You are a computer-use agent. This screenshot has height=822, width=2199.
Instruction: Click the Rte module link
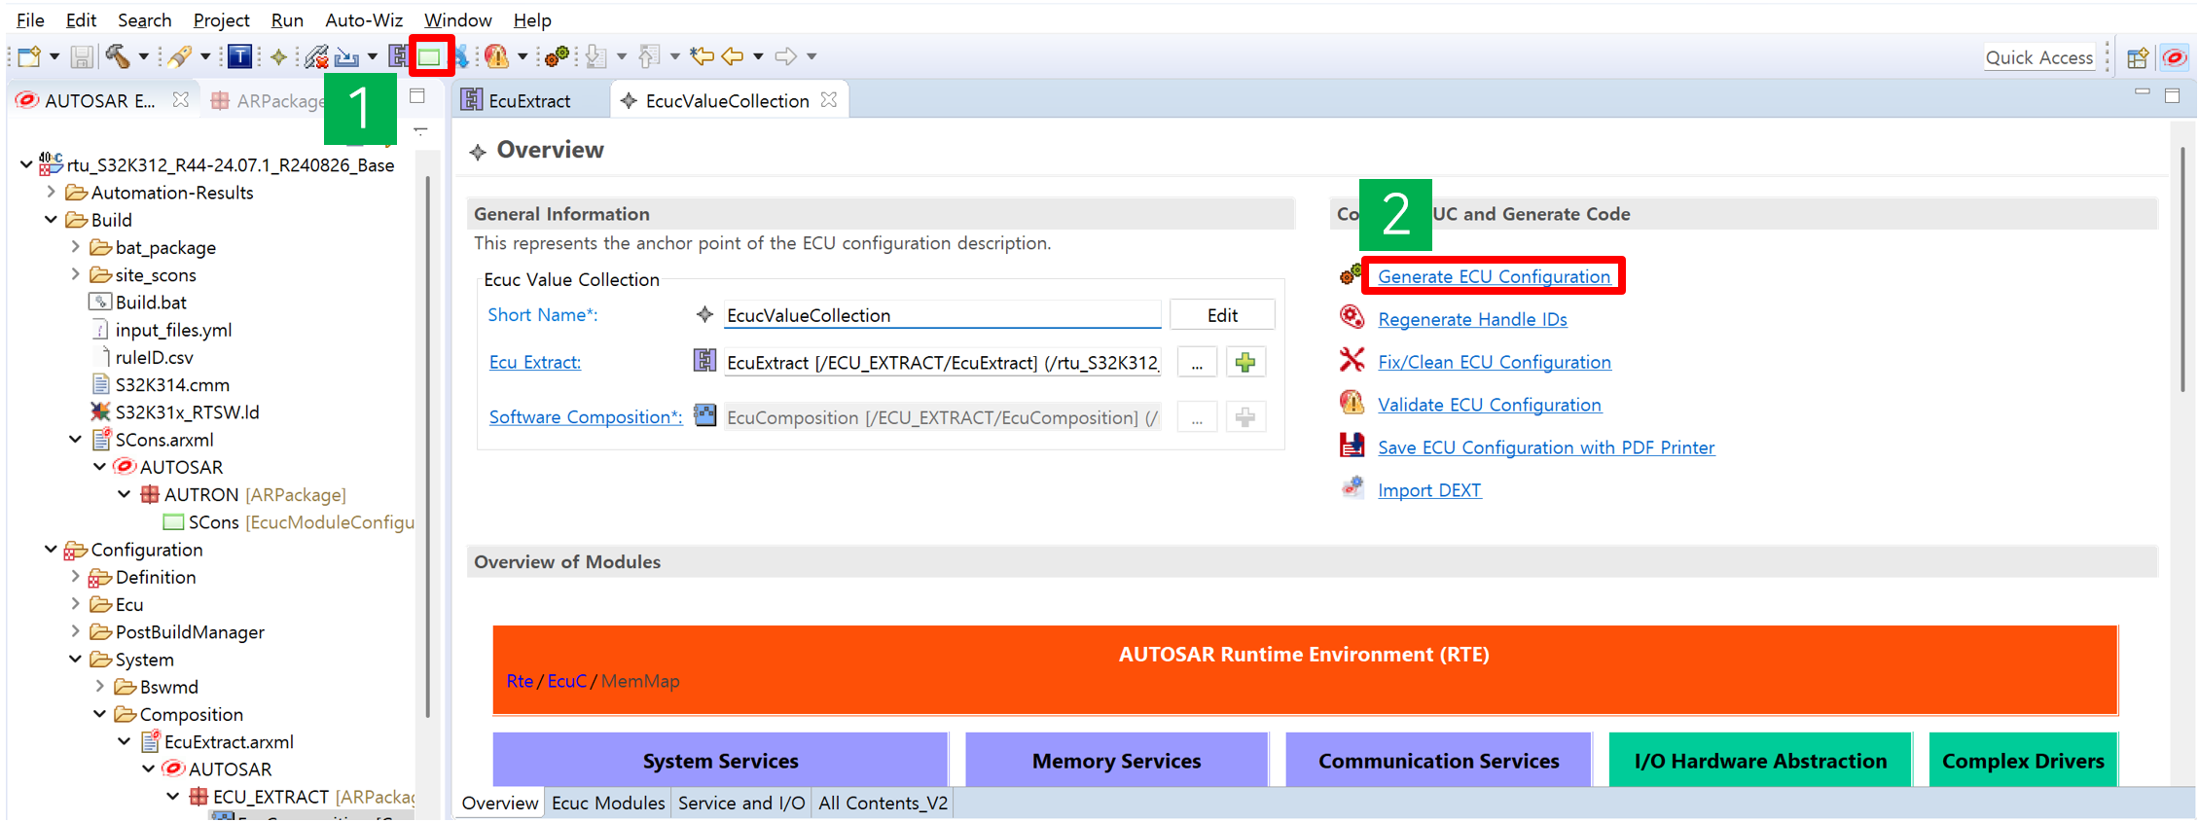point(520,681)
